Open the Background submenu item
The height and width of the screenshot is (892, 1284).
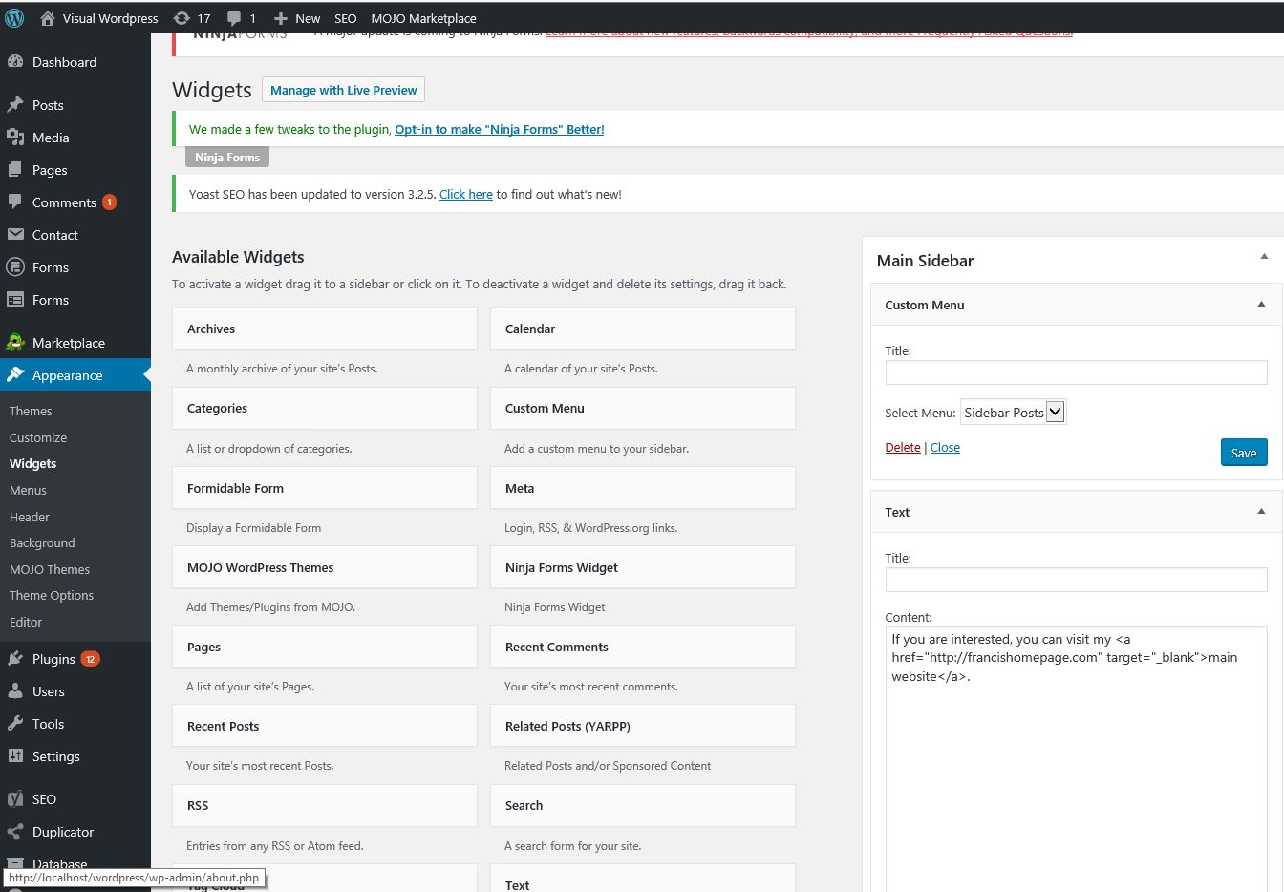(x=42, y=542)
